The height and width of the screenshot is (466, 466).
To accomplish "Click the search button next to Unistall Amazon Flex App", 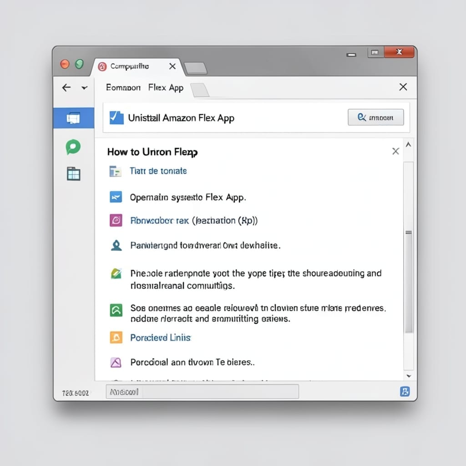I will 375,117.
